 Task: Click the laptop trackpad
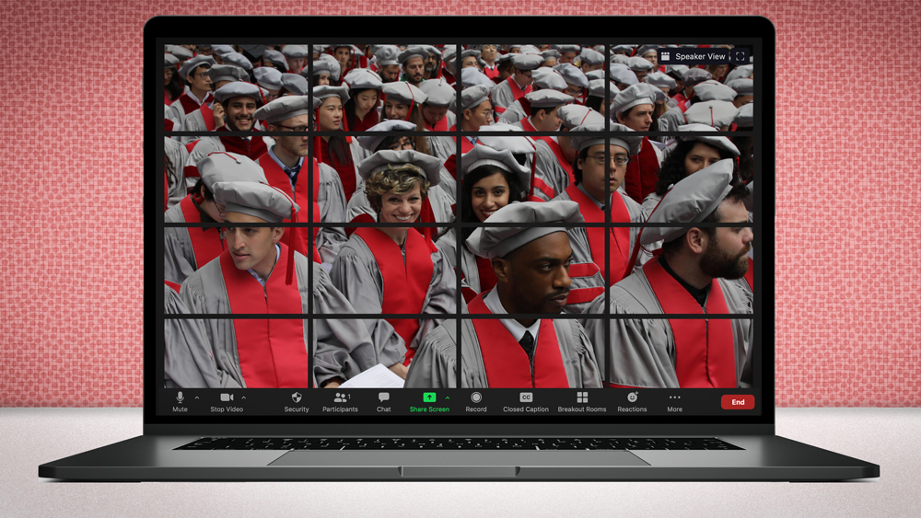(460, 457)
